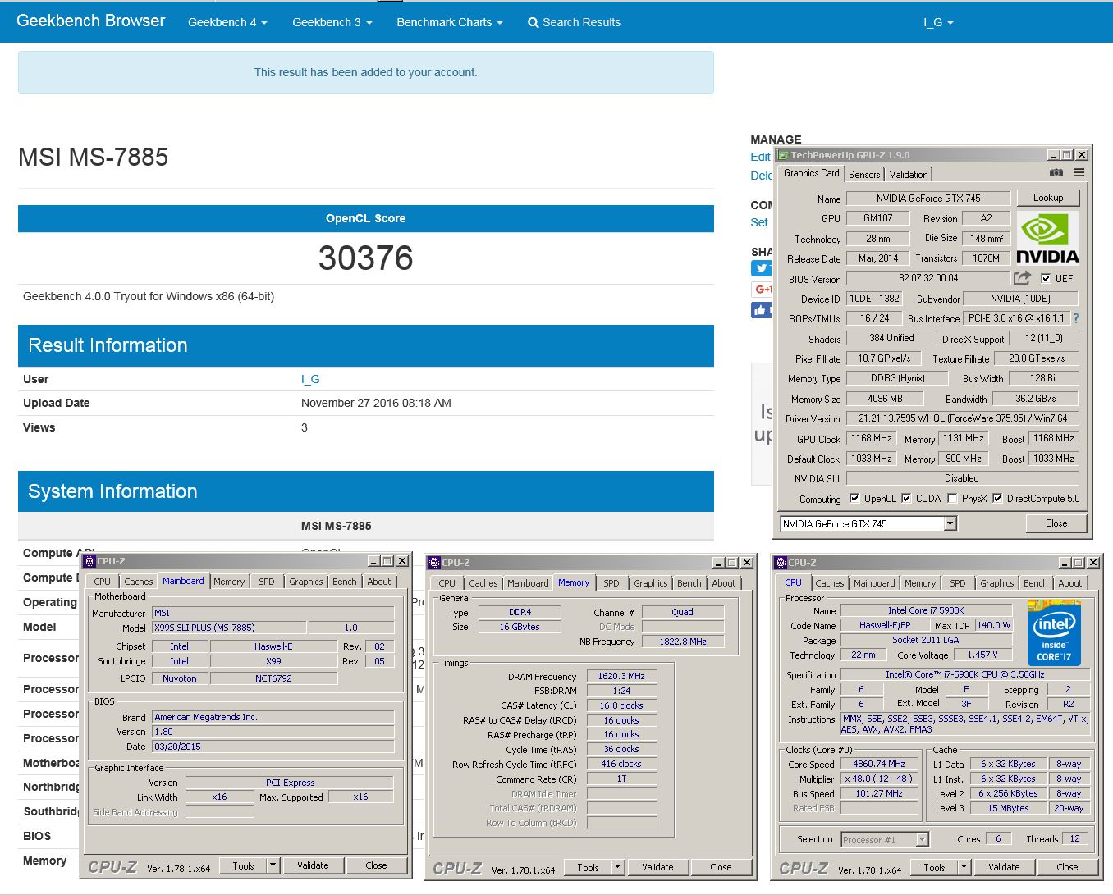Toggle the UEFI checkbox in GPU-Z
1113x895 pixels.
[1046, 278]
